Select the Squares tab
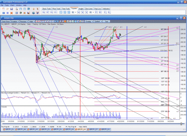 (x=74, y=9)
